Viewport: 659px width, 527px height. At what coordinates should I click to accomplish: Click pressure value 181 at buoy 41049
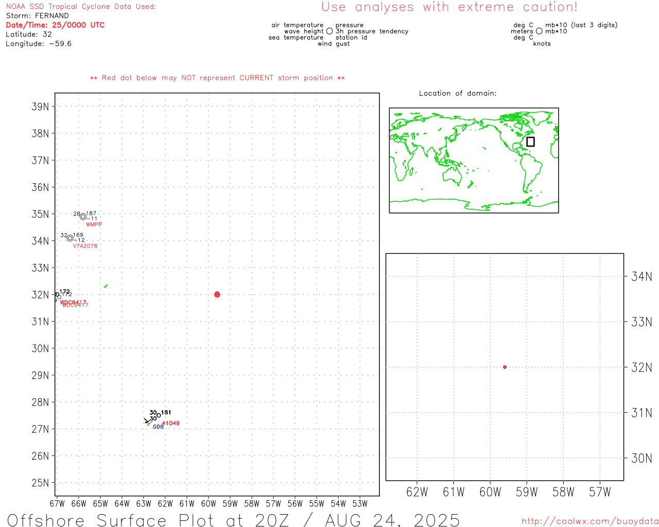pyautogui.click(x=166, y=413)
